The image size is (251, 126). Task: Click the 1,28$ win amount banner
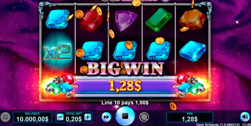point(125,86)
